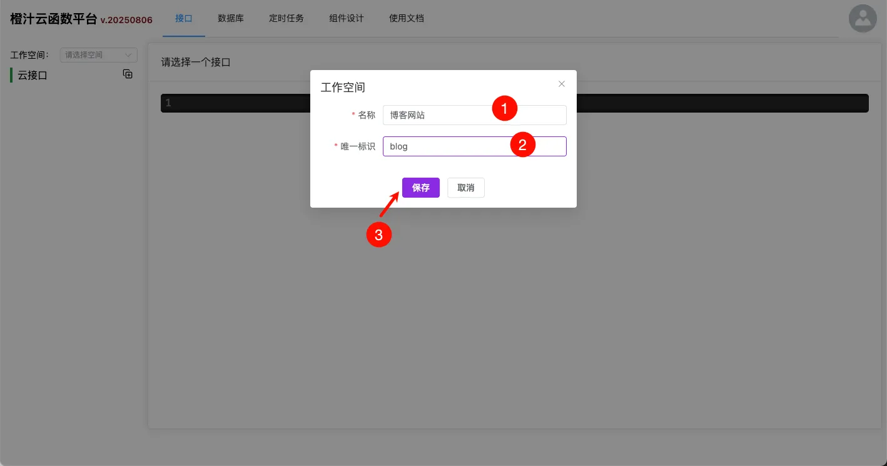Go to the 定时任务 tab
Viewport: 887px width, 466px height.
[x=286, y=19]
